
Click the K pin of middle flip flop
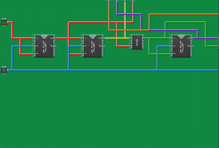[82, 54]
